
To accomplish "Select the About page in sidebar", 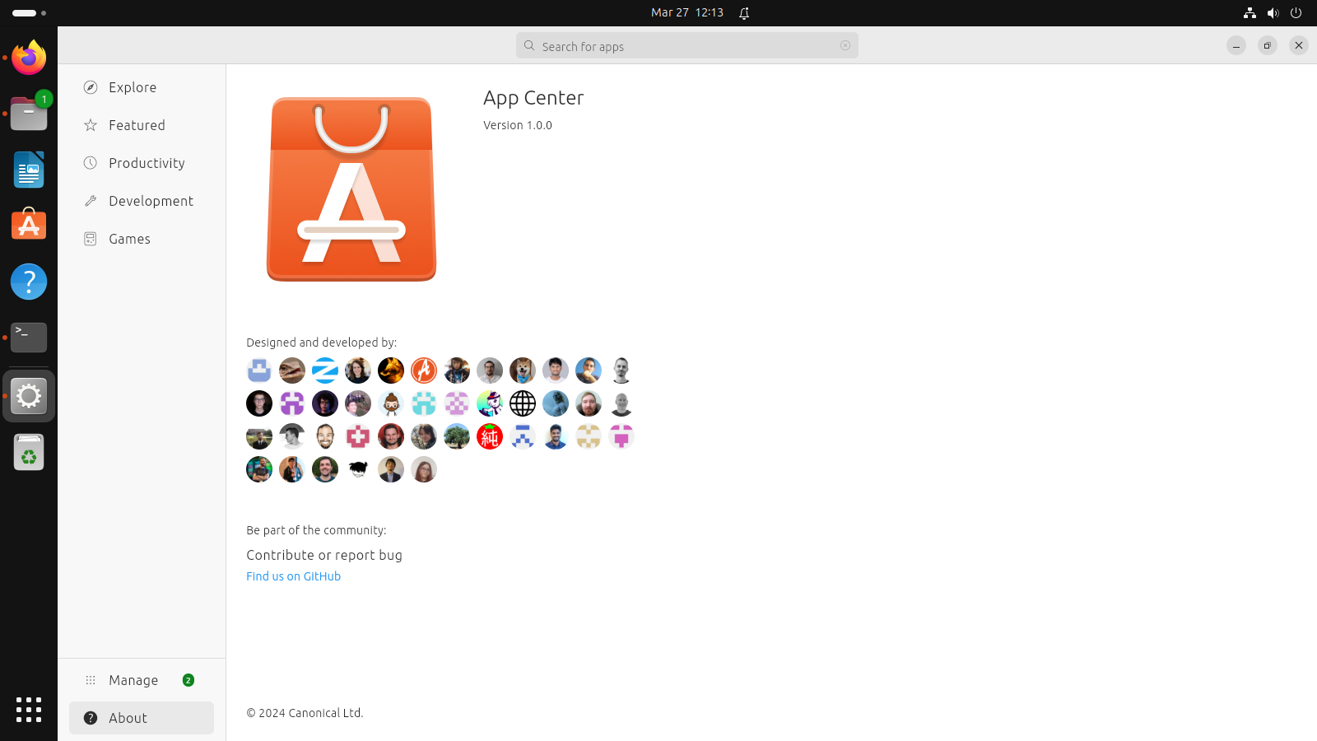I will 142,718.
